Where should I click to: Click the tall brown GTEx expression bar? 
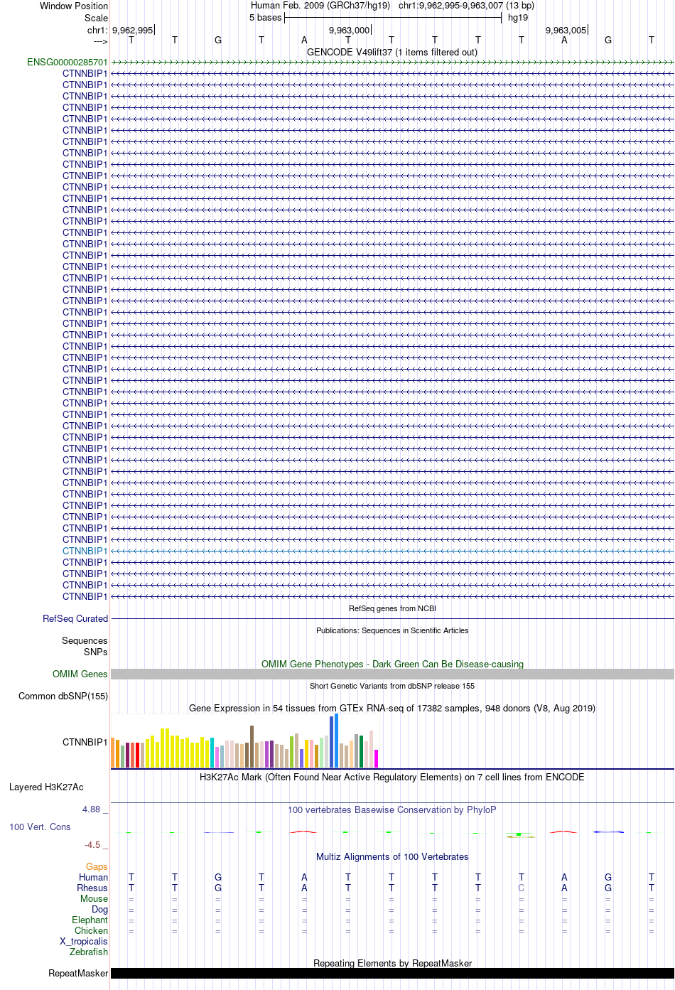[x=252, y=746]
